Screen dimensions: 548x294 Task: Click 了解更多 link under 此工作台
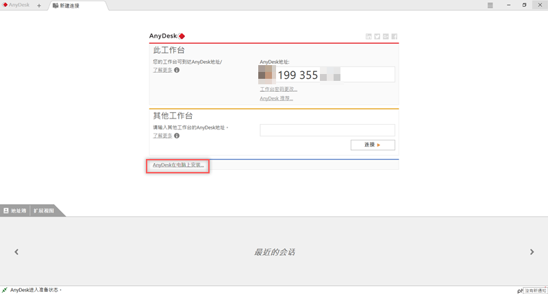[162, 70]
